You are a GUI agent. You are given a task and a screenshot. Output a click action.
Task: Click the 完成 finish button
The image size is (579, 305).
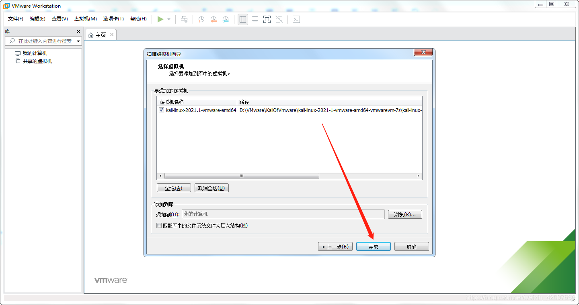pos(374,246)
